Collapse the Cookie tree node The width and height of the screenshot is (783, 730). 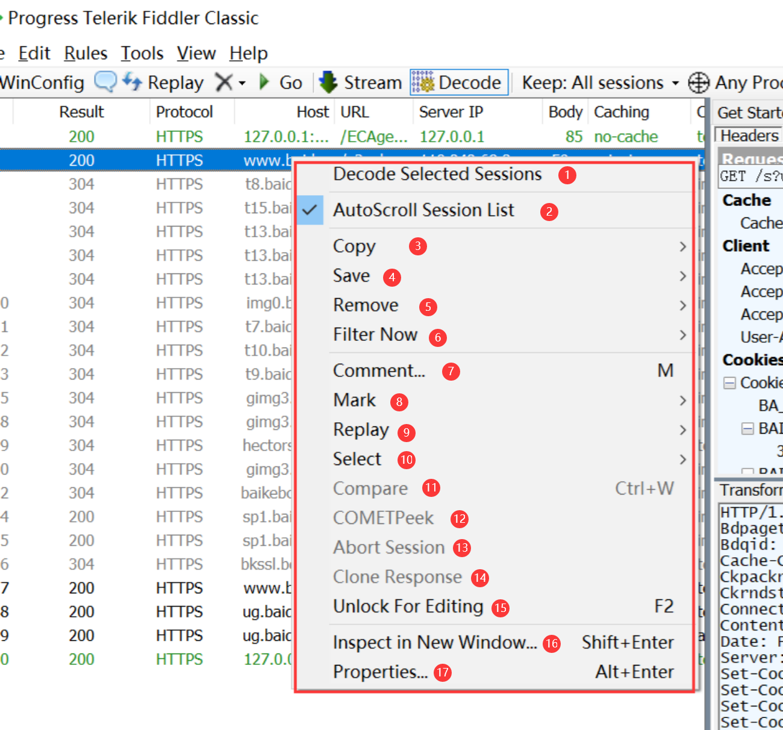pyautogui.click(x=729, y=383)
